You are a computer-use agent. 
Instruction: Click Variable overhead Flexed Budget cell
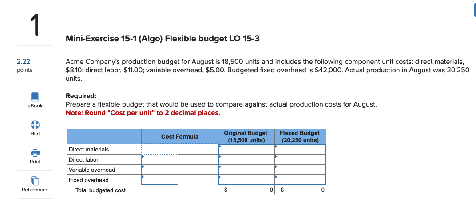tap(300, 170)
